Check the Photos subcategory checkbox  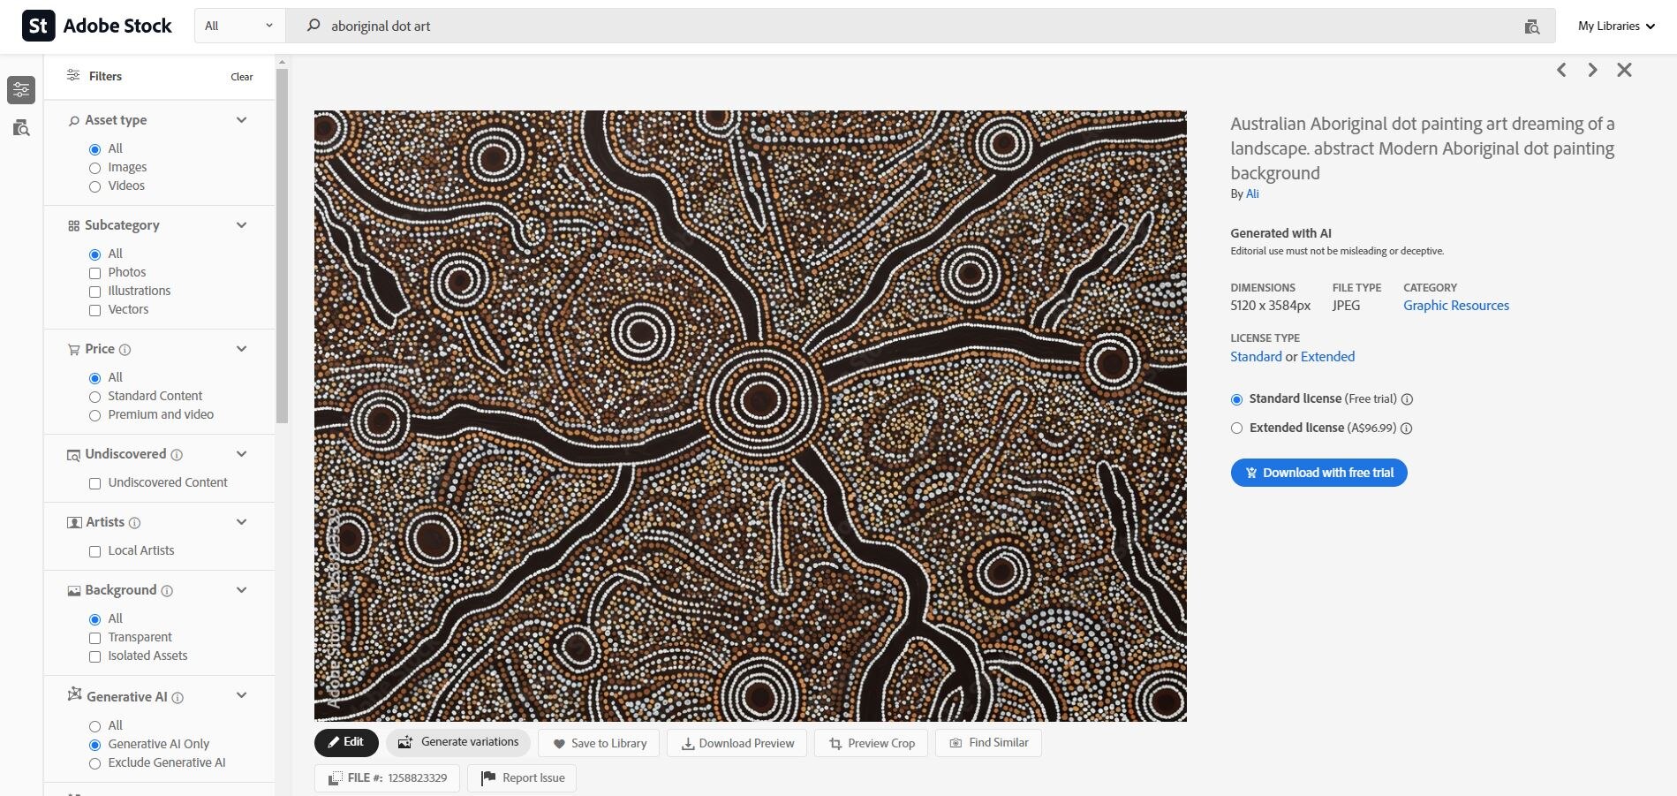(94, 273)
